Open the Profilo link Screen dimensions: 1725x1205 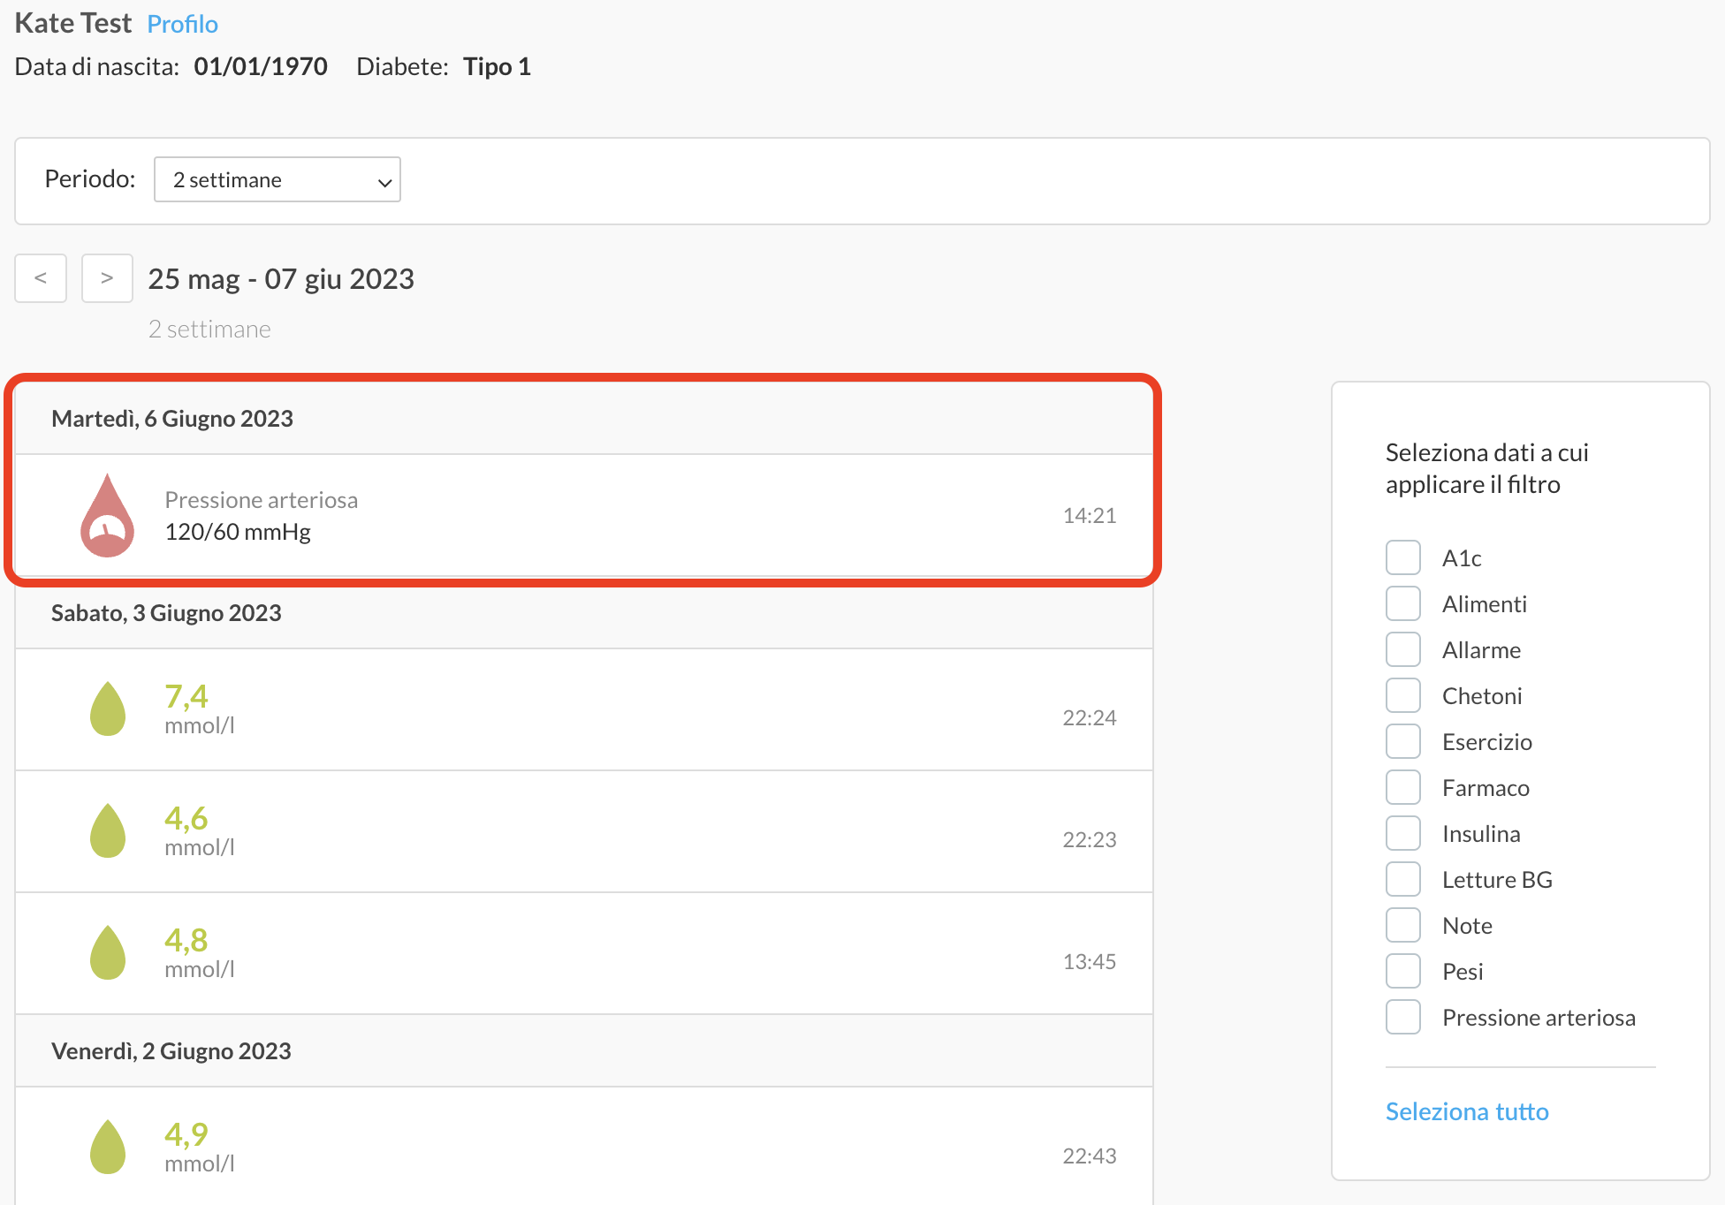[182, 24]
